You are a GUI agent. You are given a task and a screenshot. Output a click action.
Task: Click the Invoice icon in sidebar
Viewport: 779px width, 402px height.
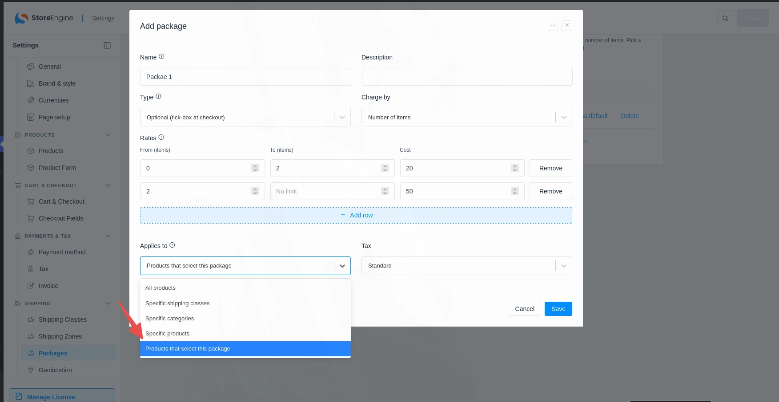pos(31,286)
